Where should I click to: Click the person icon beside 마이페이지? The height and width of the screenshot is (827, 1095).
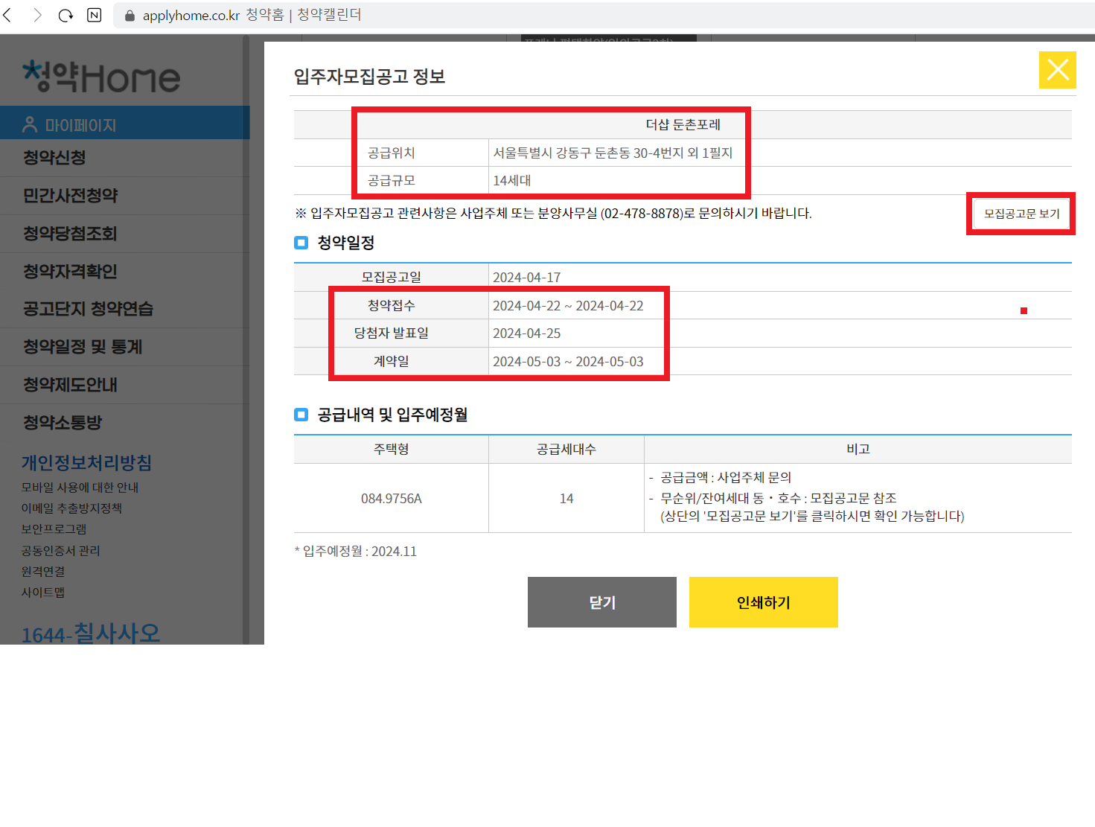28,124
